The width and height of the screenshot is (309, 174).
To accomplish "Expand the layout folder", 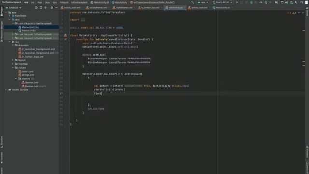I will [13, 60].
